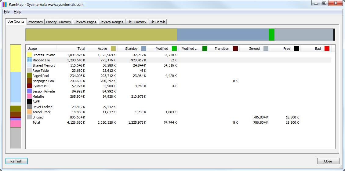Sort by the Usage column header

[41, 49]
